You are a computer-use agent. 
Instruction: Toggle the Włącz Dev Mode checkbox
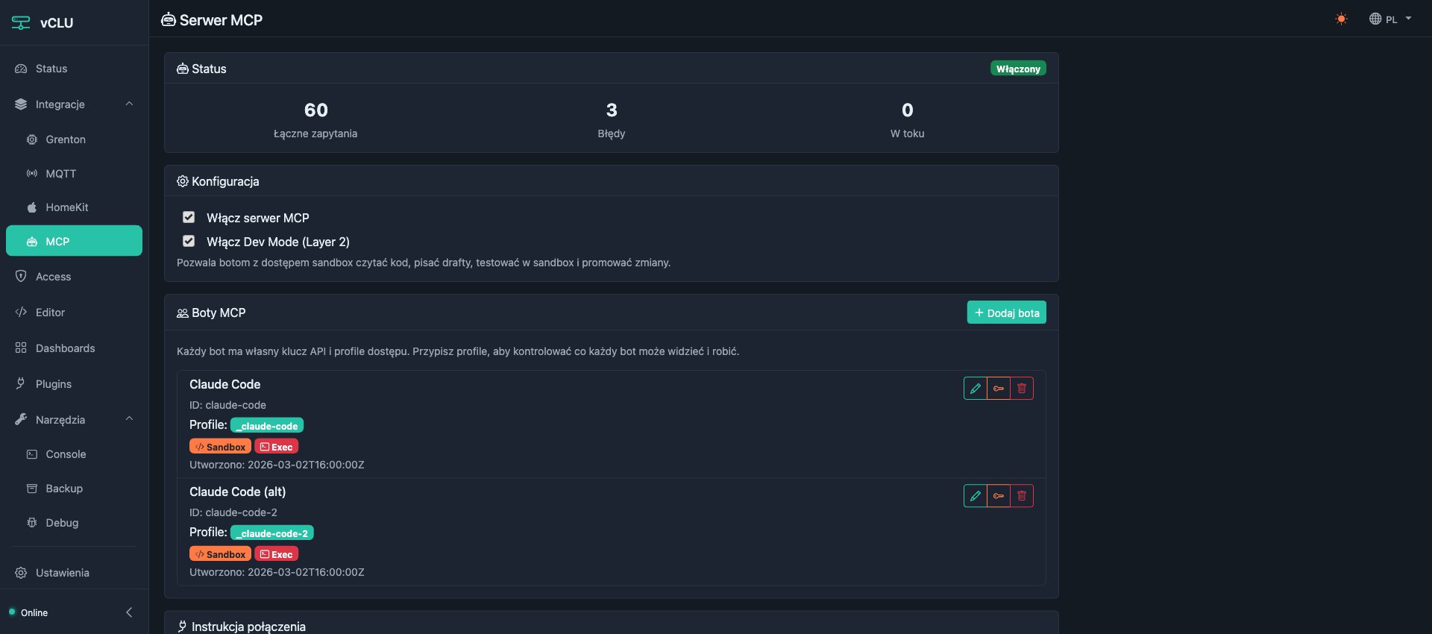[x=189, y=241]
